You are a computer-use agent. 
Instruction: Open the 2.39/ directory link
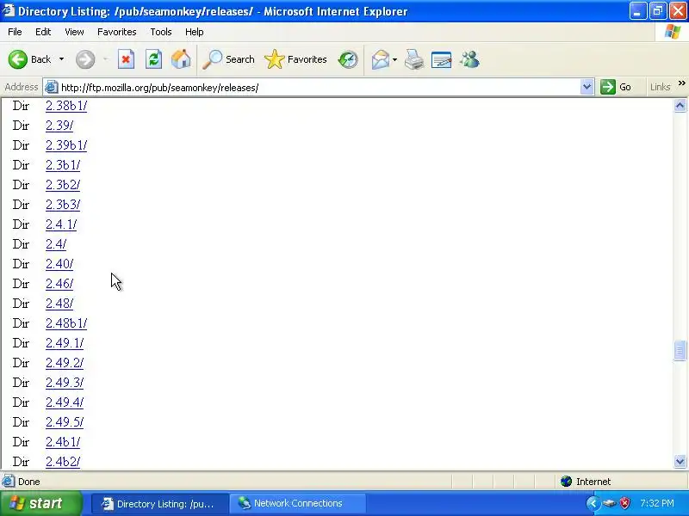coord(59,126)
